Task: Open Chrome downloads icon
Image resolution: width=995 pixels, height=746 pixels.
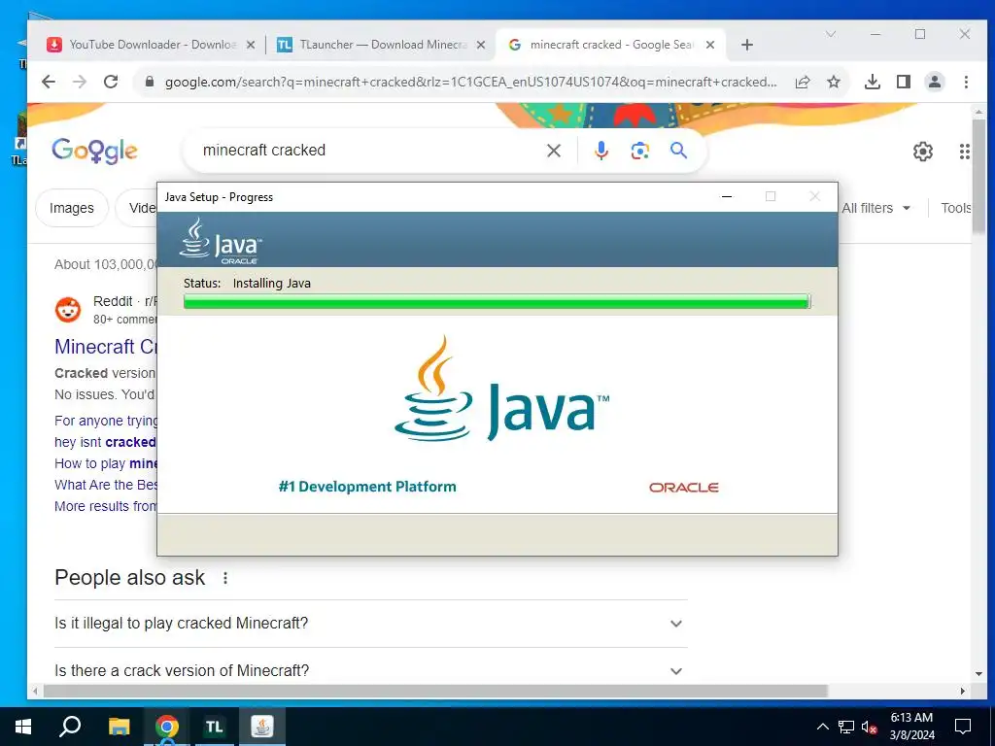Action: coord(873,82)
